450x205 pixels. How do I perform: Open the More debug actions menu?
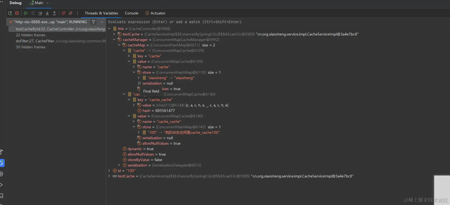pos(78,13)
